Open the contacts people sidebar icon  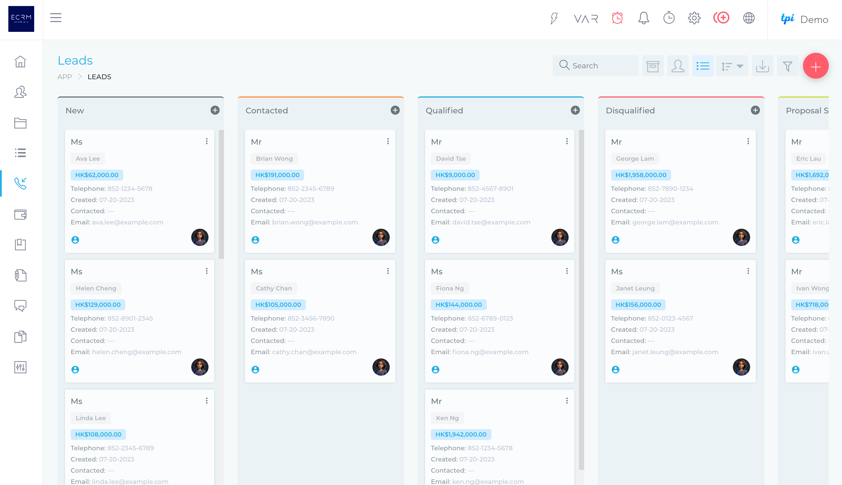20,92
